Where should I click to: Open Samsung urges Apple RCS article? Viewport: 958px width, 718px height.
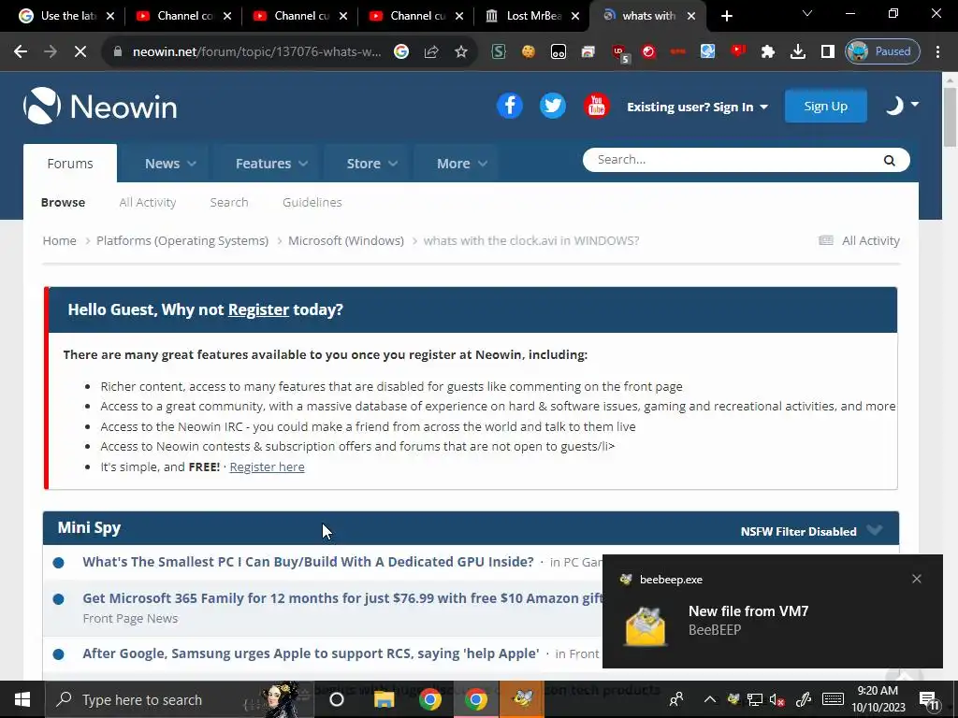[311, 653]
